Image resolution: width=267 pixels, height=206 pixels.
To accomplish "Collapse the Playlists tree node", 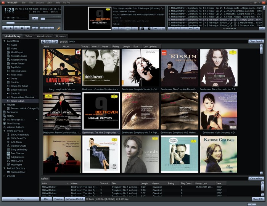I will pos(4,105).
